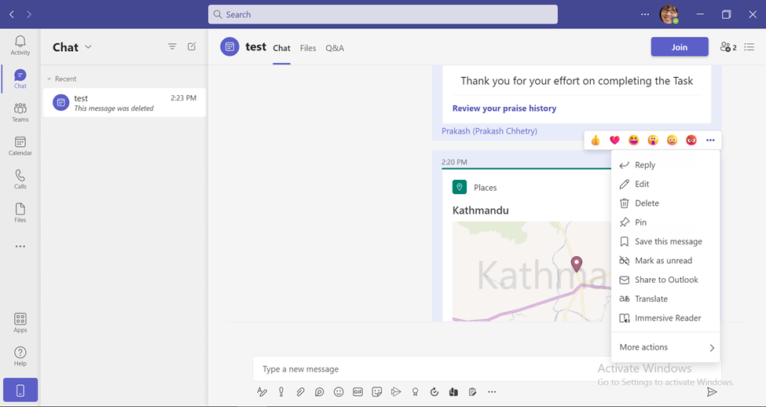766x407 pixels.
Task: Send Praise with the badge icon
Action: point(416,392)
